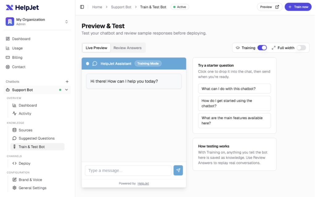Click the Preview external-link icon
The image size is (316, 197).
pyautogui.click(x=277, y=7)
